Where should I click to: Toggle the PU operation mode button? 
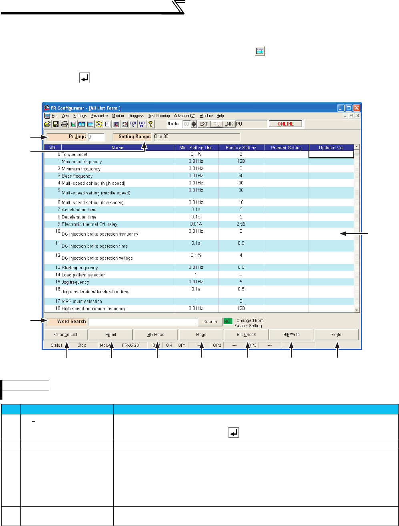click(216, 124)
